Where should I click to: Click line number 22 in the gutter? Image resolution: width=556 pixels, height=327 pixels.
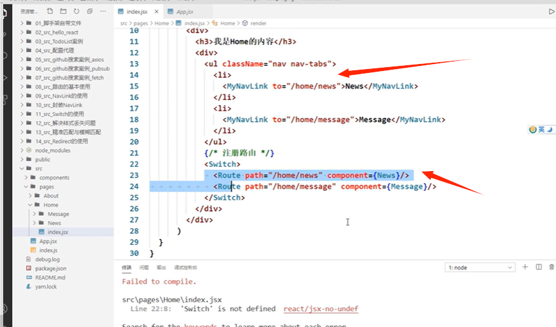click(134, 164)
